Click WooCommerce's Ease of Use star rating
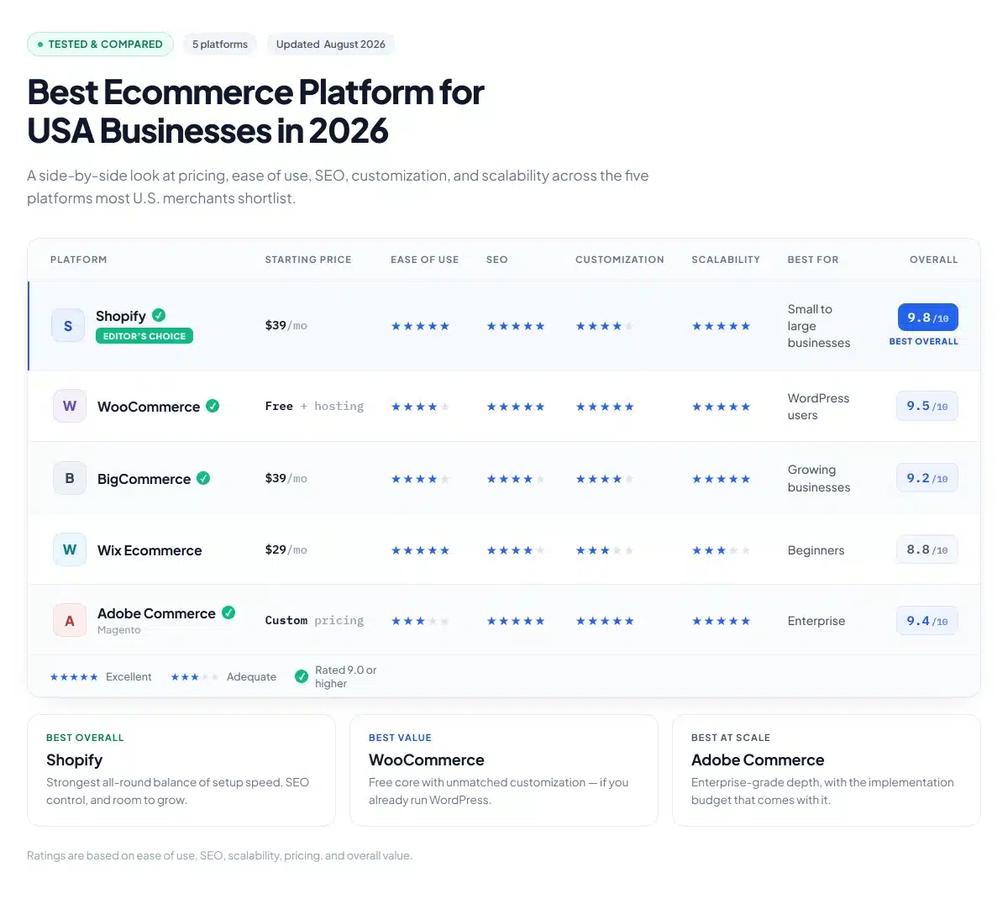1008x904 pixels. pos(420,407)
